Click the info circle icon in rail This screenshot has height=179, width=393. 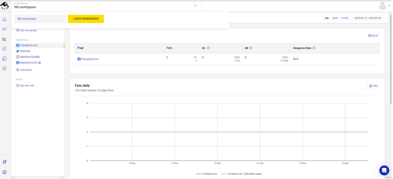[5, 172]
